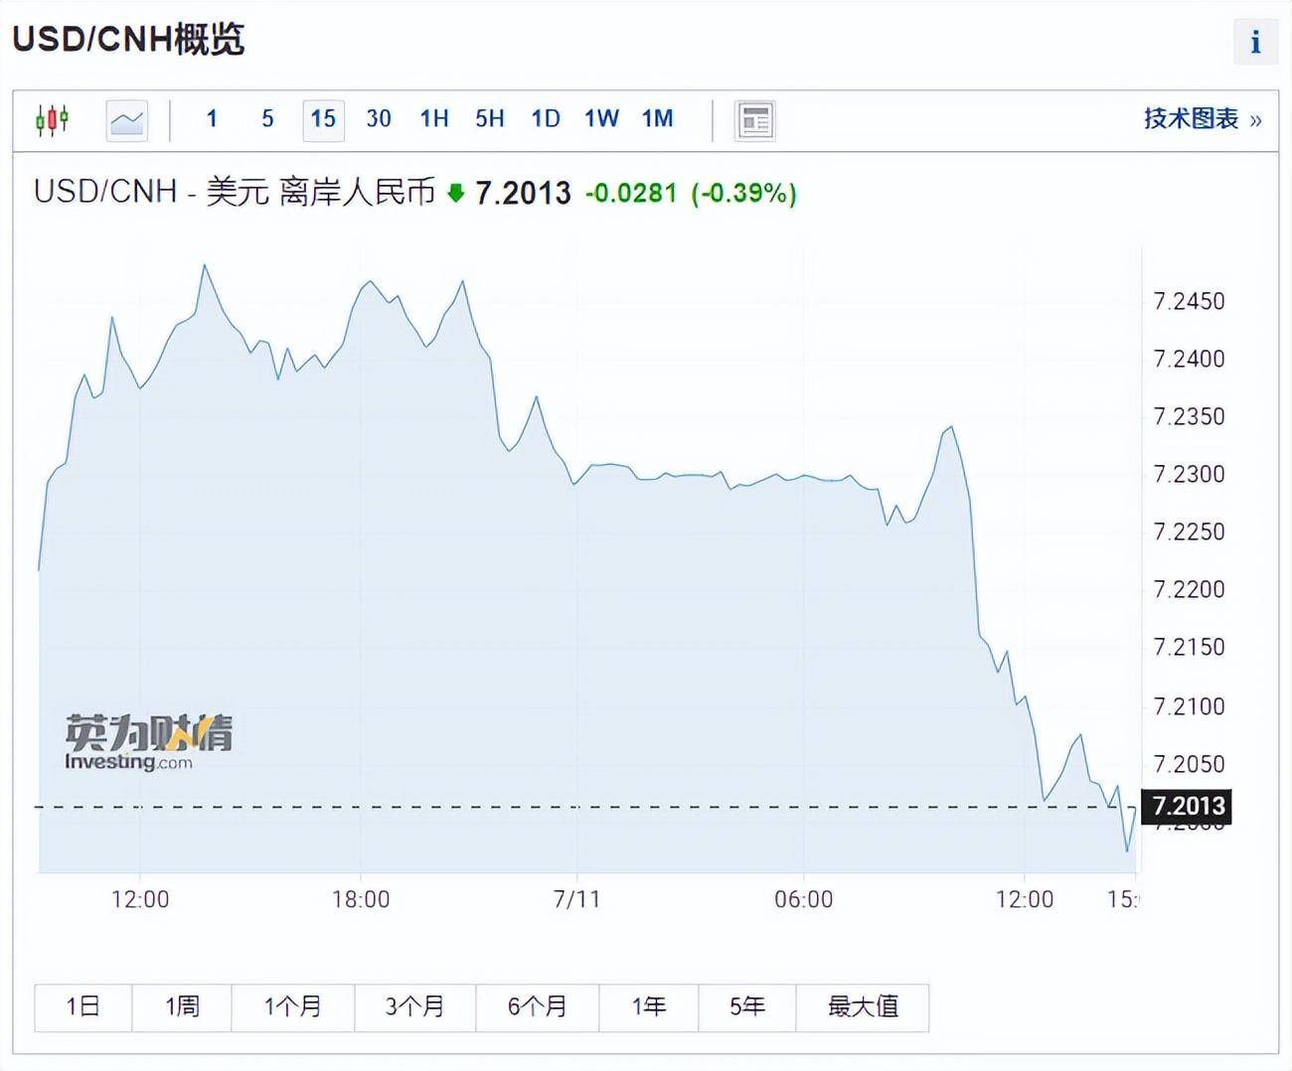
Task: Click the news table layout icon
Action: tap(754, 120)
